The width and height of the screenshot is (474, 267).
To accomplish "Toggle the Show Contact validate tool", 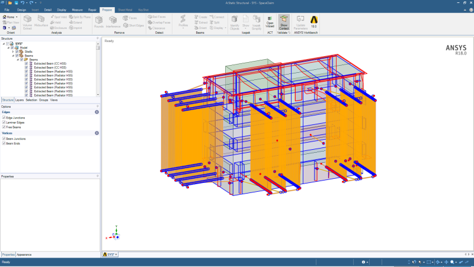I will point(284,22).
